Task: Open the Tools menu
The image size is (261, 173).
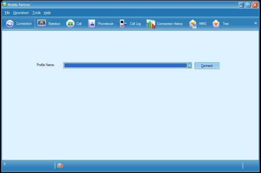Action: (x=36, y=13)
